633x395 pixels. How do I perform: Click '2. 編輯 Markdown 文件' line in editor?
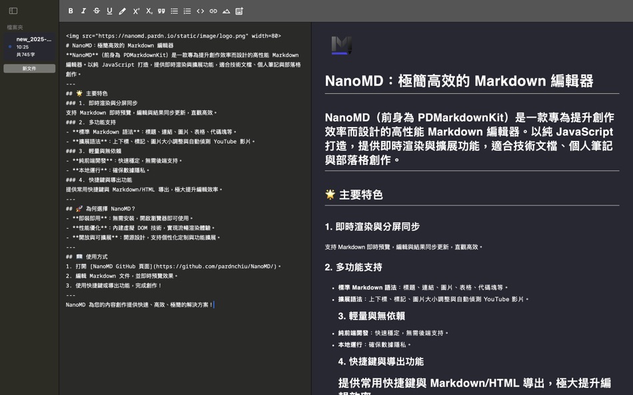coord(121,276)
